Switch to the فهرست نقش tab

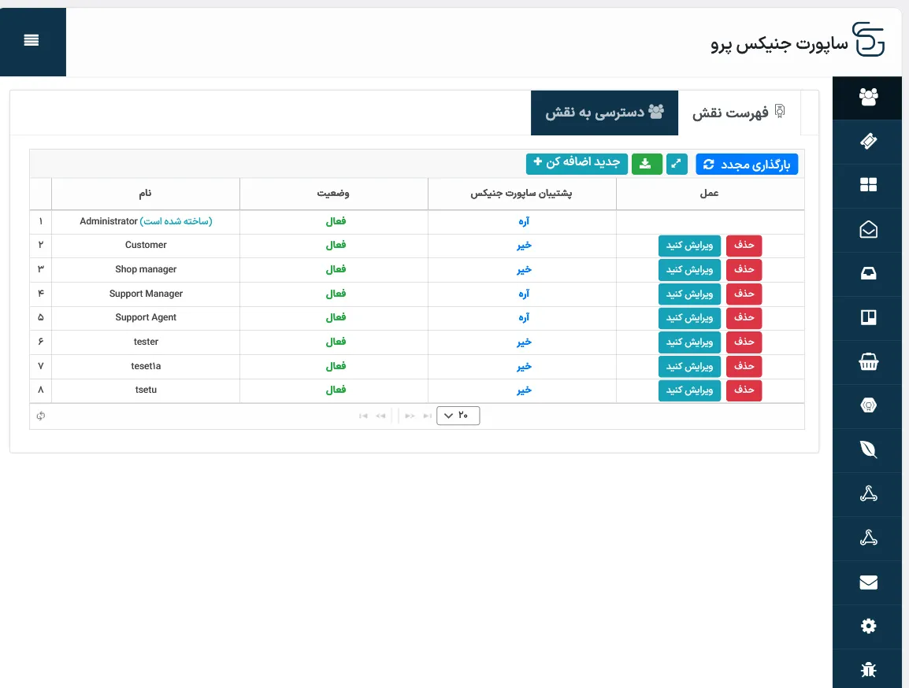[739, 113]
